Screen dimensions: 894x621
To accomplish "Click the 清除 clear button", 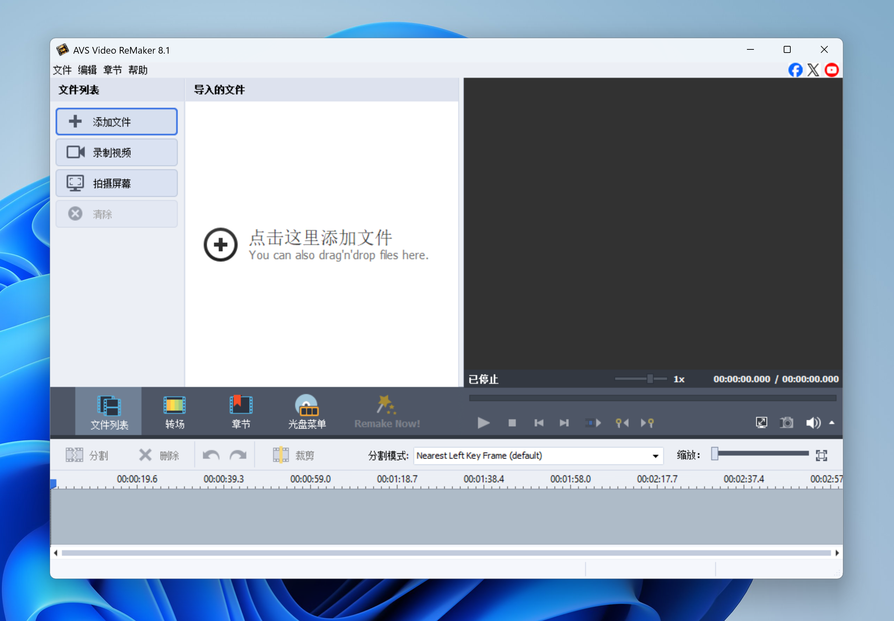I will (x=117, y=214).
